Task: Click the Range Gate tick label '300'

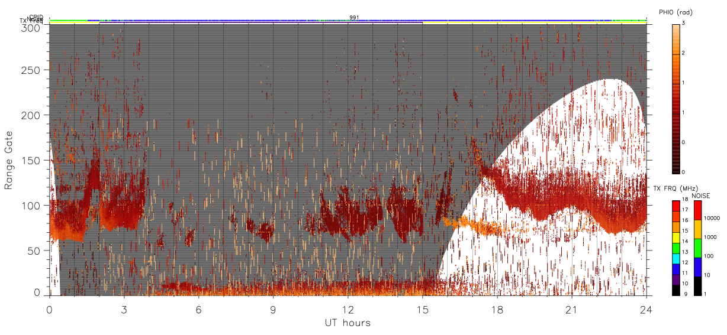Action: (x=31, y=27)
